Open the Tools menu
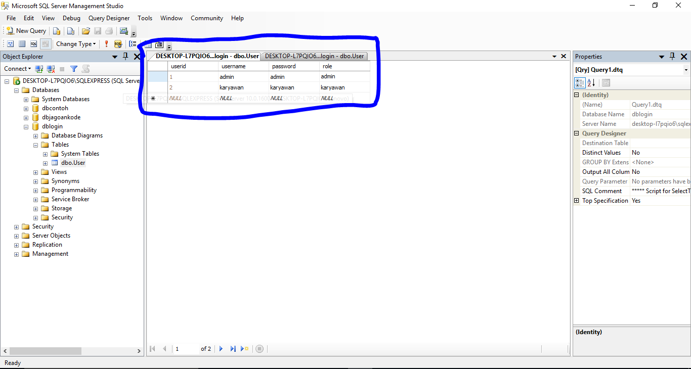This screenshot has height=369, width=691. [x=145, y=18]
